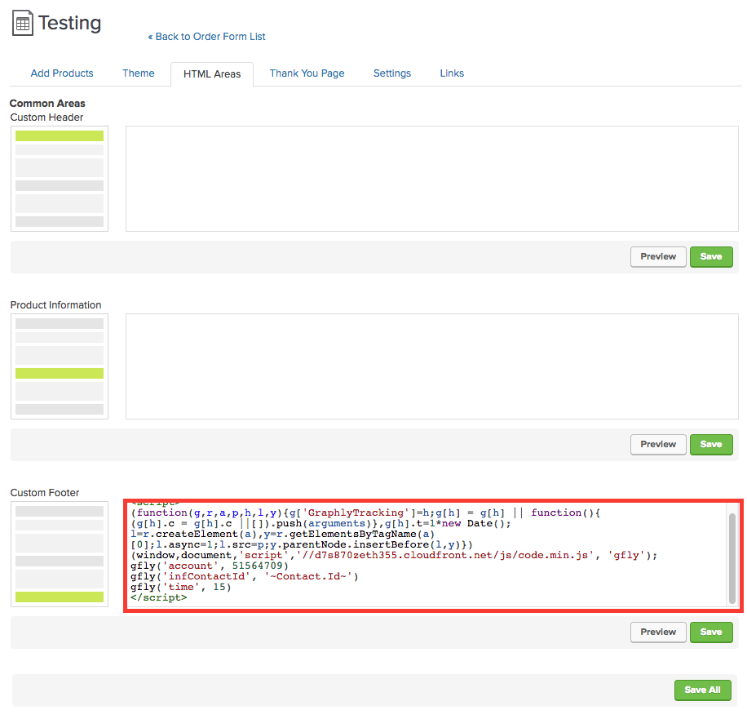Screen dimensions: 747x719
Task: Click the Testing page title
Action: 69,23
